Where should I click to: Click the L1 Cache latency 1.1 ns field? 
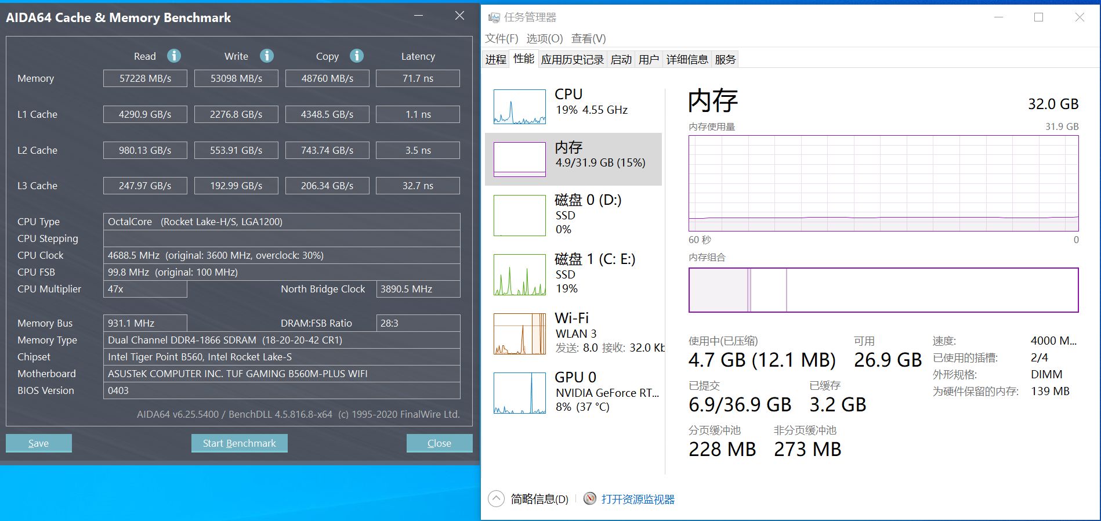418,114
